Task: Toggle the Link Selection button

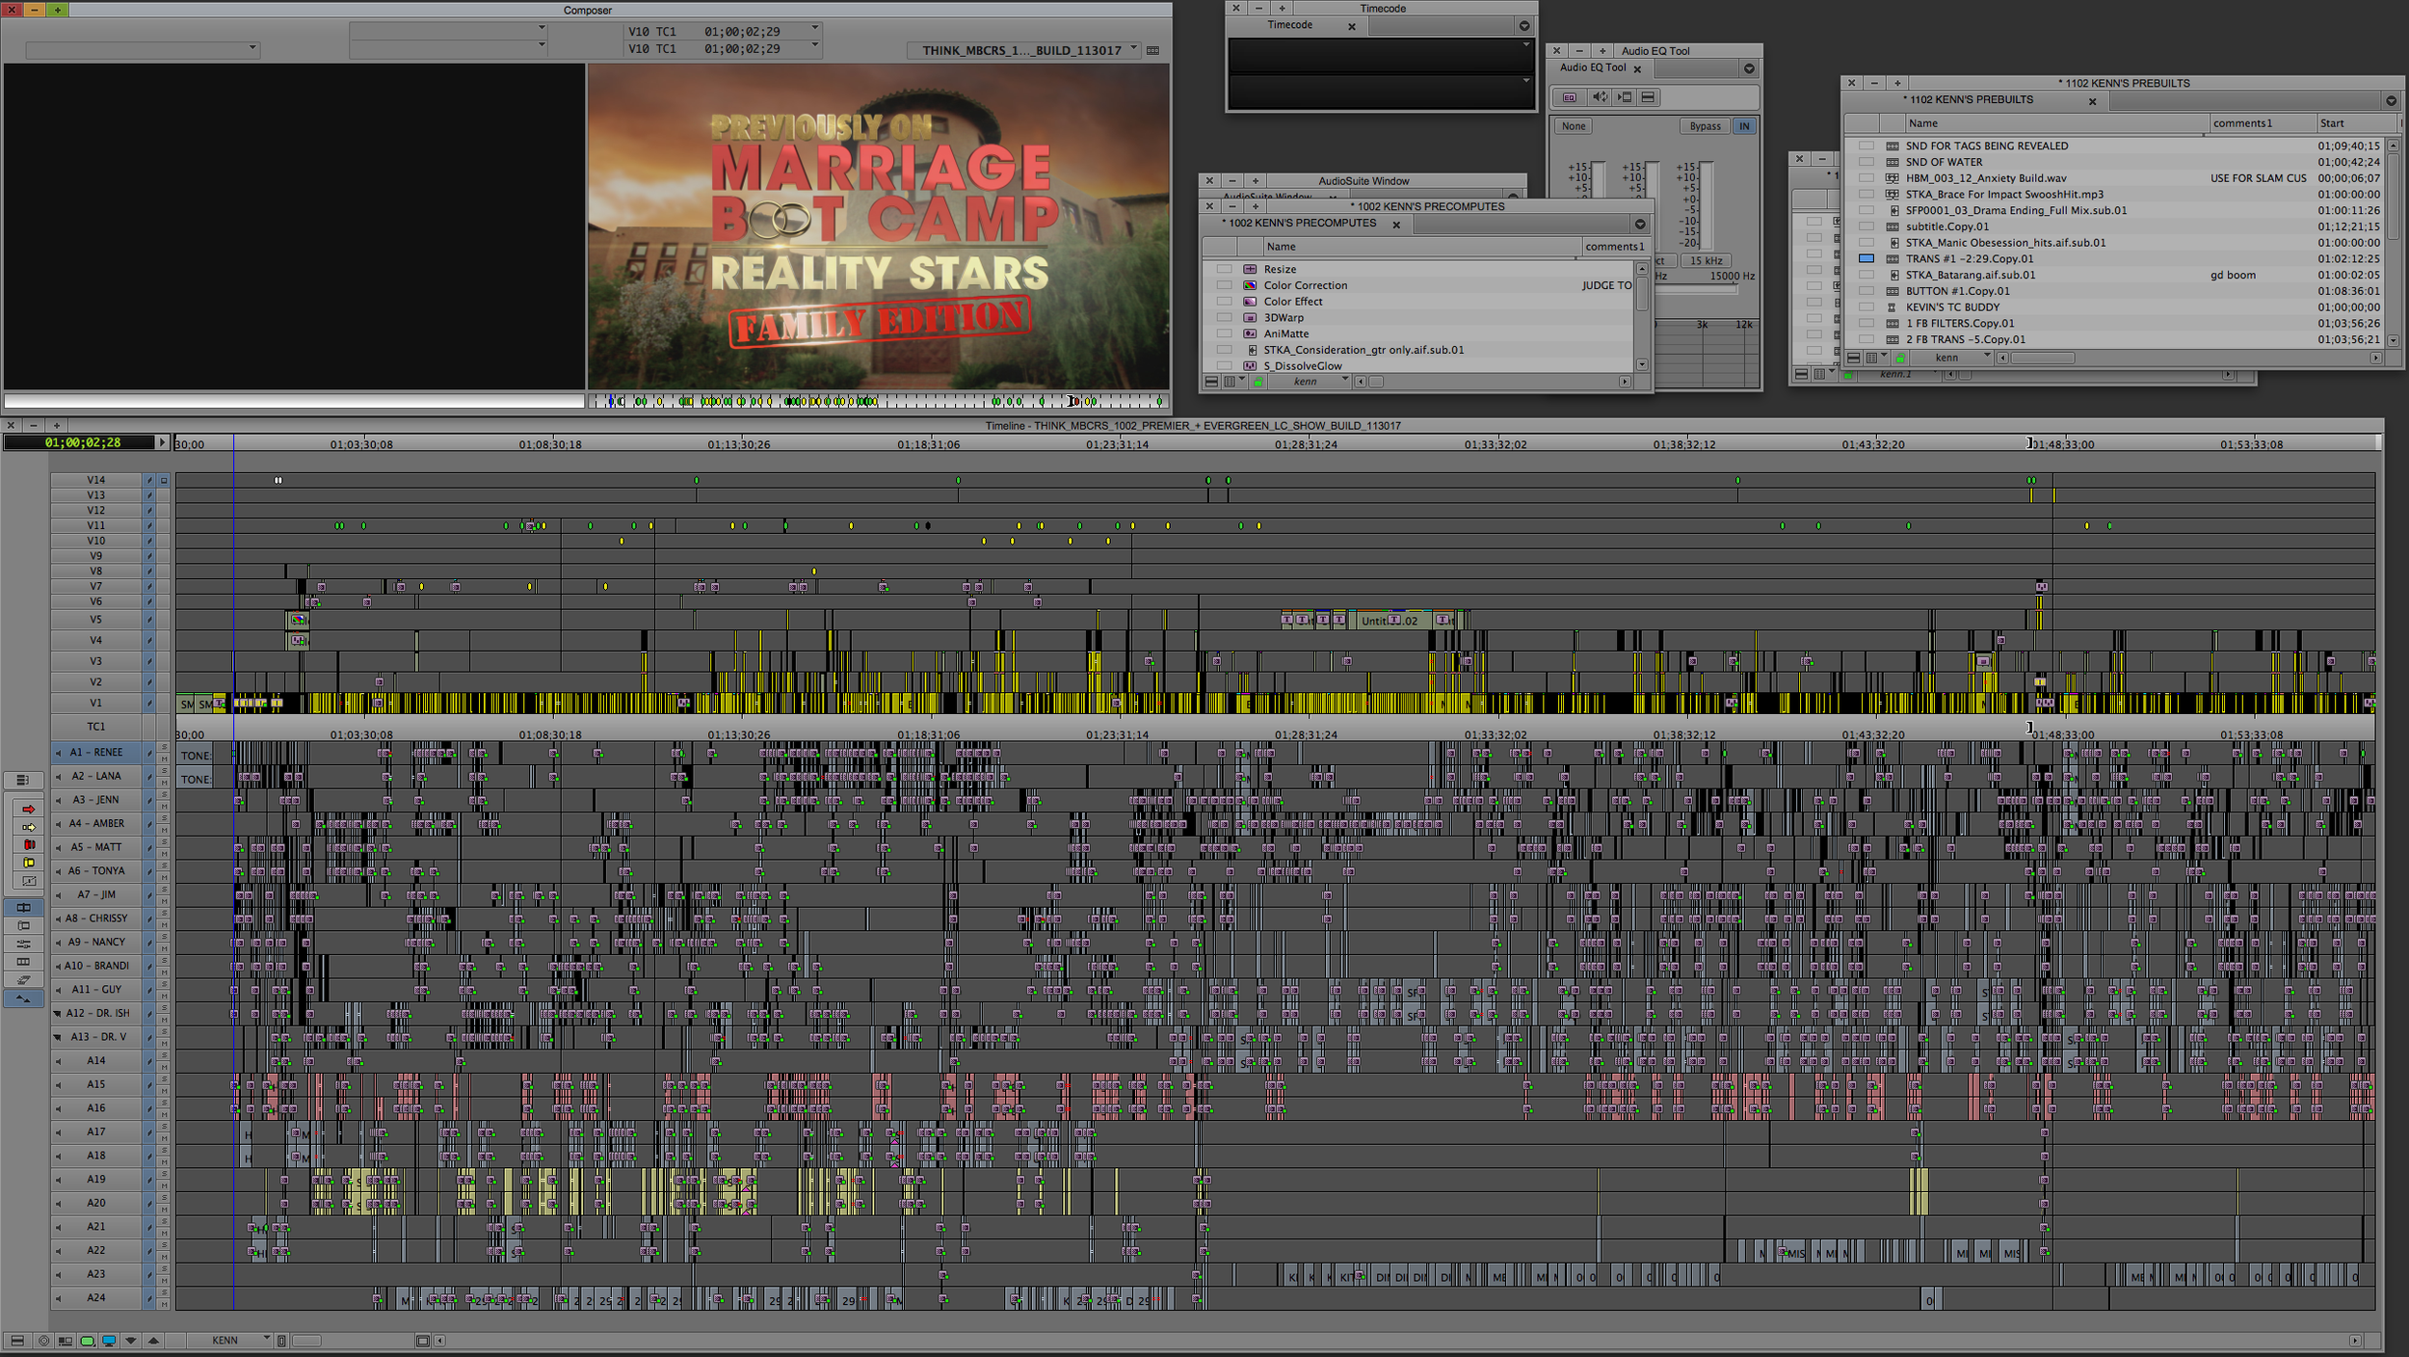Action: [23, 999]
